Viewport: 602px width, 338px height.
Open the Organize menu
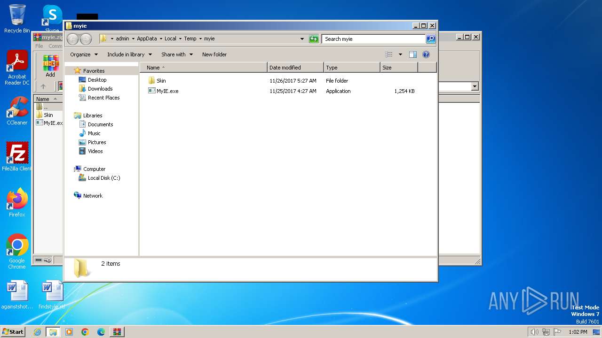pos(84,54)
